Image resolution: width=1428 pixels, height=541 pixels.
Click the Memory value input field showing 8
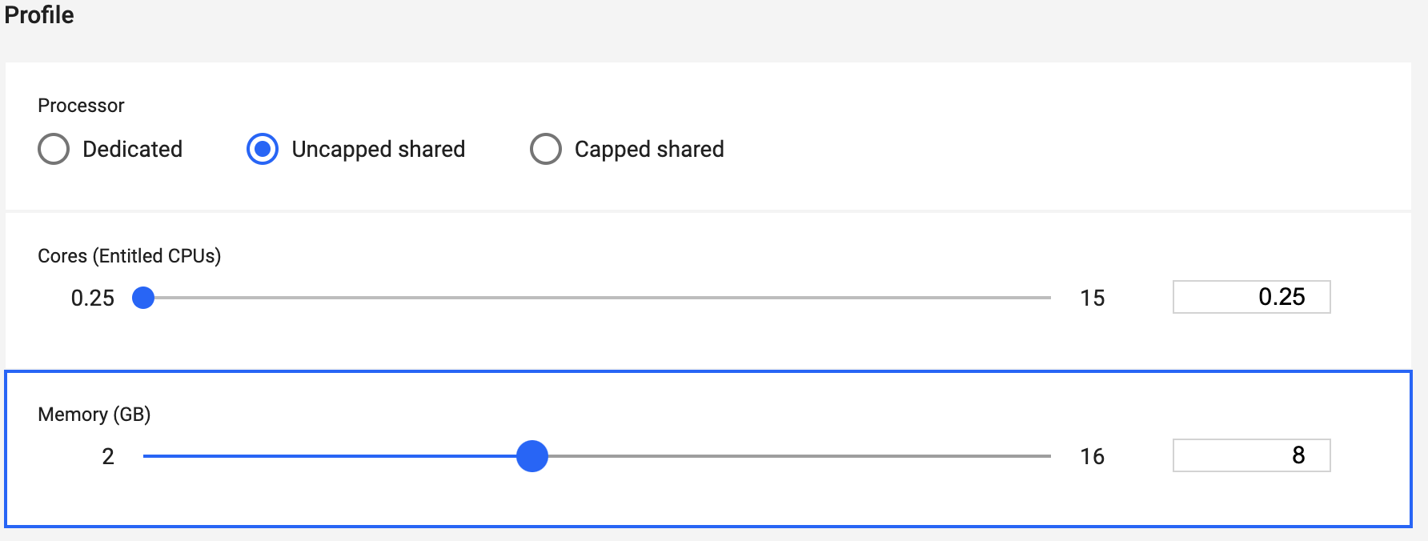[x=1251, y=455]
